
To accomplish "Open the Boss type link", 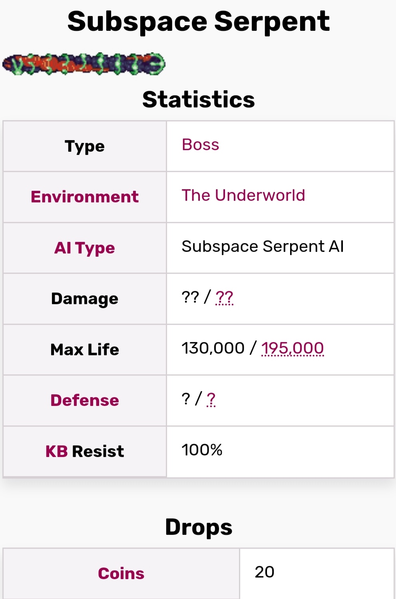I will click(x=200, y=145).
